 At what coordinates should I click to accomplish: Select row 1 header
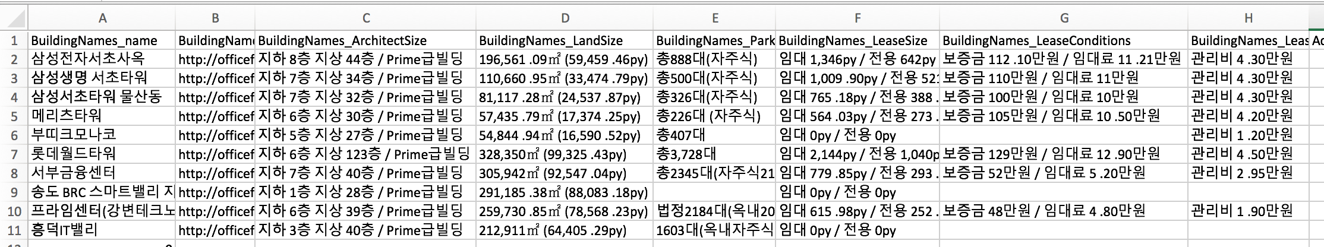(14, 40)
